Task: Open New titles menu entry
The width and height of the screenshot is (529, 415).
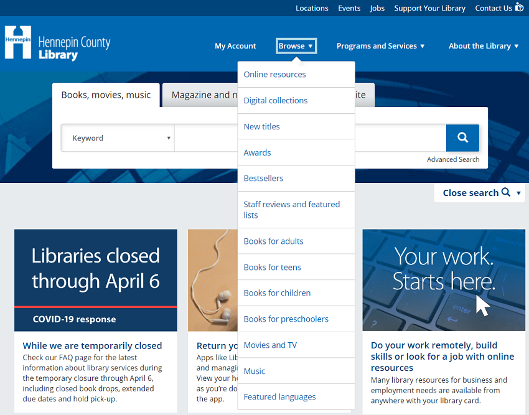Action: click(296, 126)
